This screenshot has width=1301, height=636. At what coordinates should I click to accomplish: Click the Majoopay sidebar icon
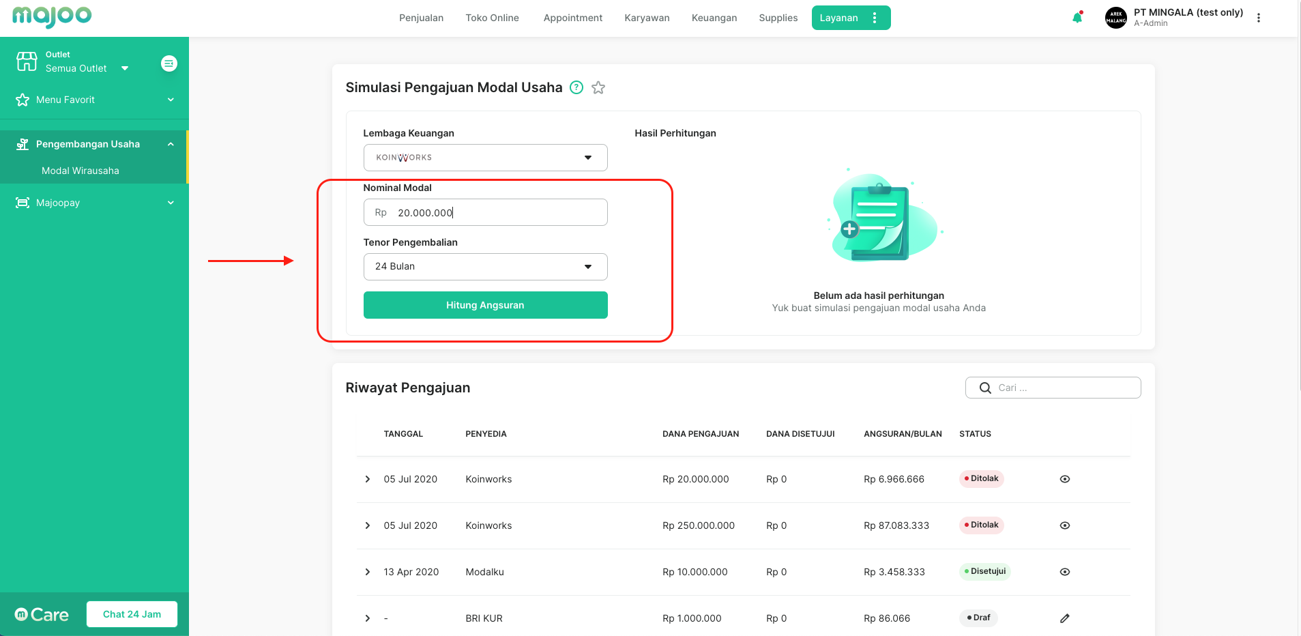23,203
